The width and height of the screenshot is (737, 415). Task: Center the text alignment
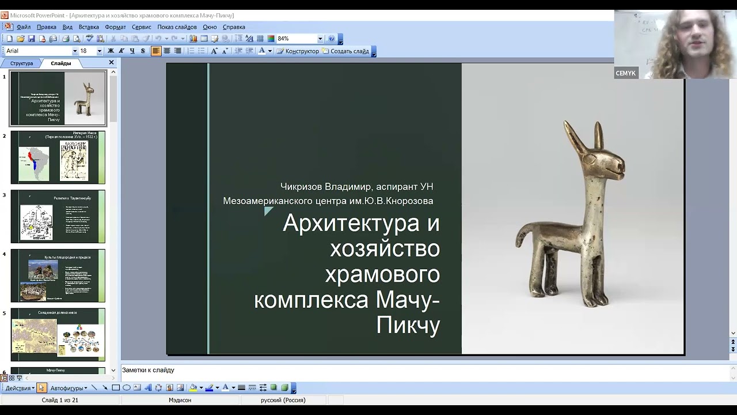pyautogui.click(x=167, y=51)
